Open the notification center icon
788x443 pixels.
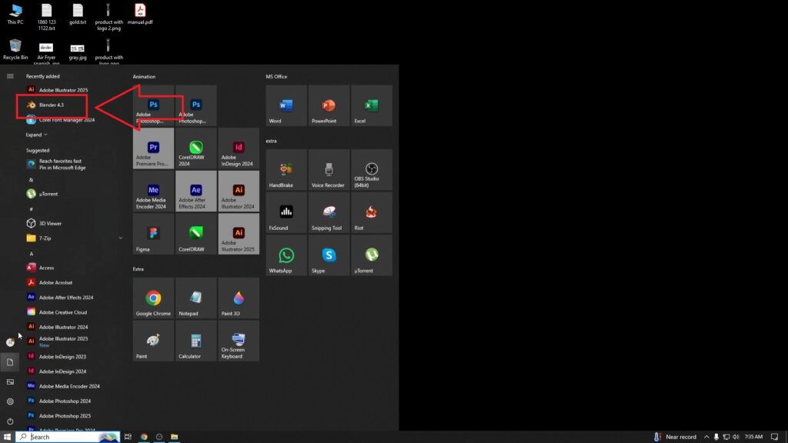coord(774,437)
